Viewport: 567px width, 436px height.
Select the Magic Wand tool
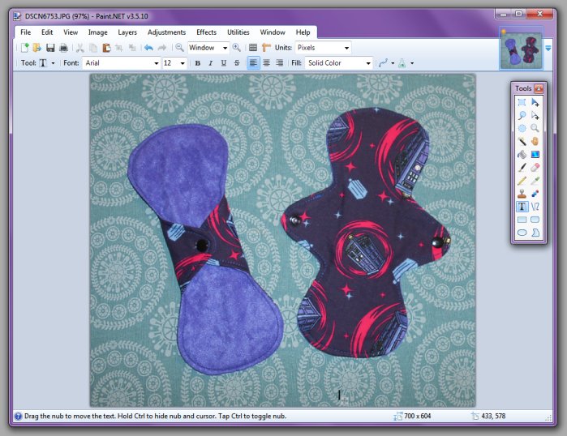(x=522, y=142)
